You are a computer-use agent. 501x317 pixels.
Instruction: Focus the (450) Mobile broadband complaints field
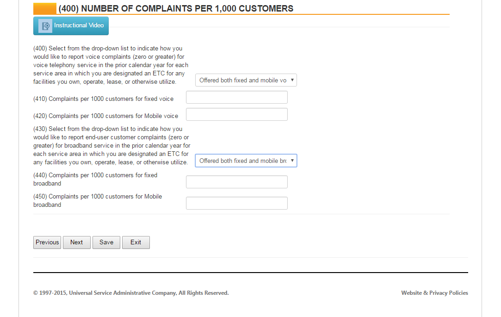236,203
